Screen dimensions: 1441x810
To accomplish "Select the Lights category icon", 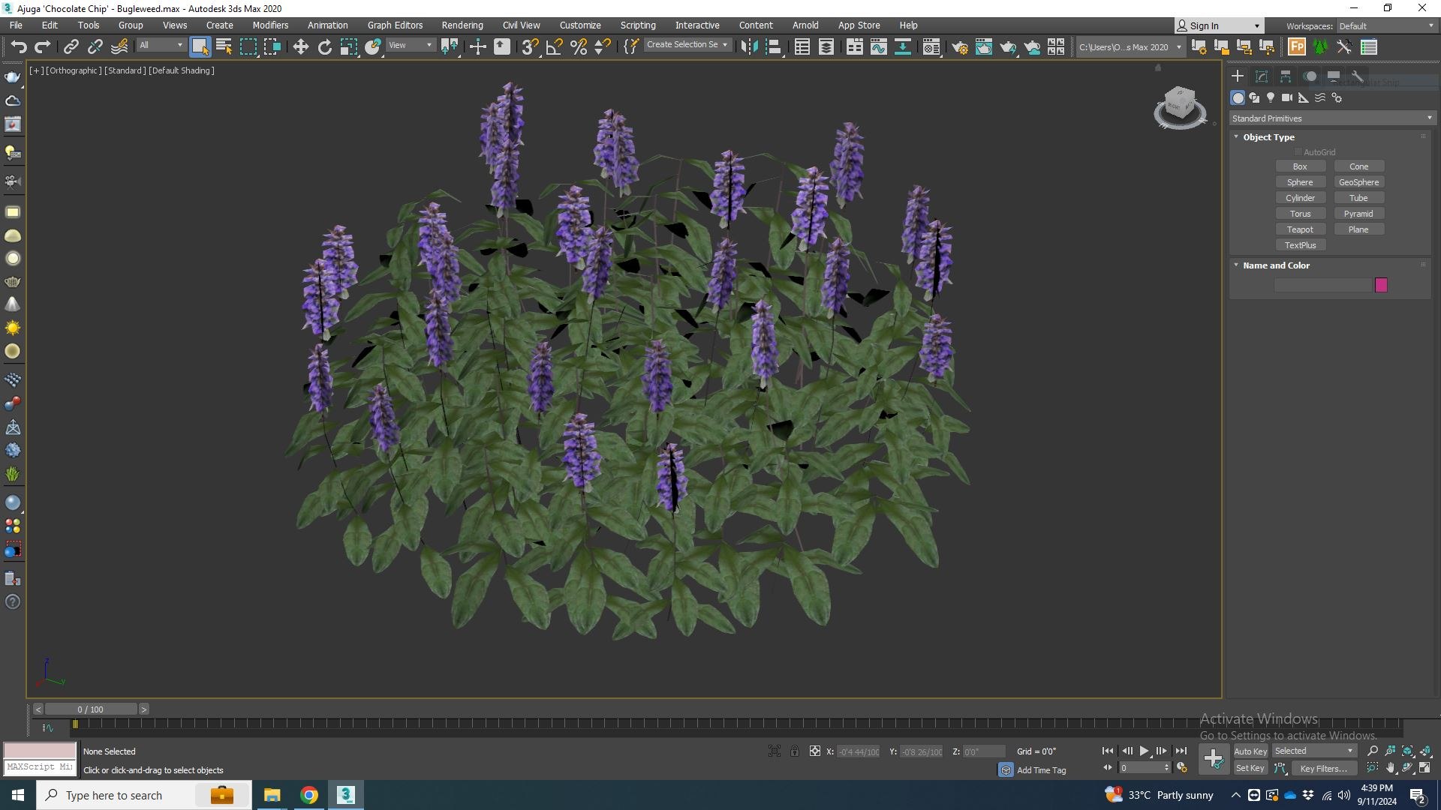I will tap(1271, 97).
